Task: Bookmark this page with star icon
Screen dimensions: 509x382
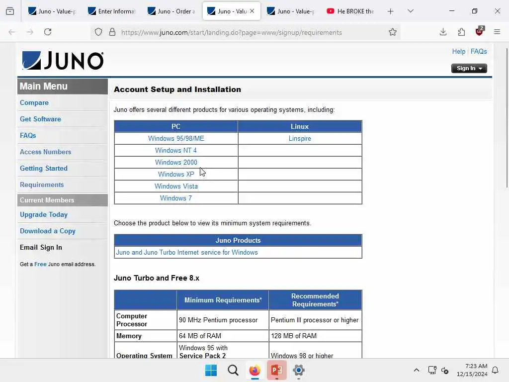Action: click(x=393, y=32)
